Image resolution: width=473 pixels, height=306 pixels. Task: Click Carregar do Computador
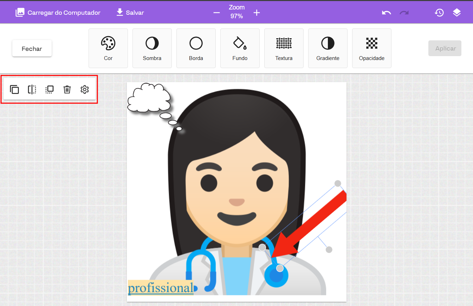click(x=58, y=13)
